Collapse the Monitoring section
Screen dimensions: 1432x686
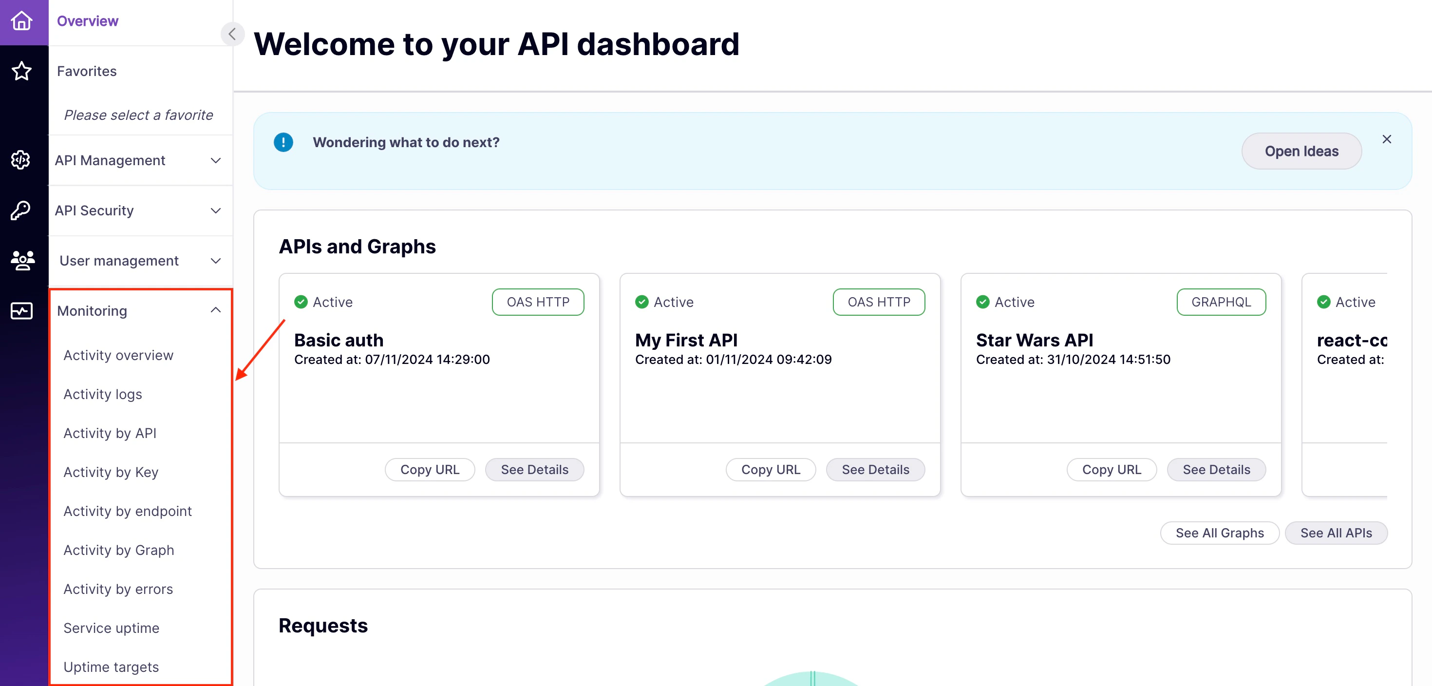tap(216, 310)
